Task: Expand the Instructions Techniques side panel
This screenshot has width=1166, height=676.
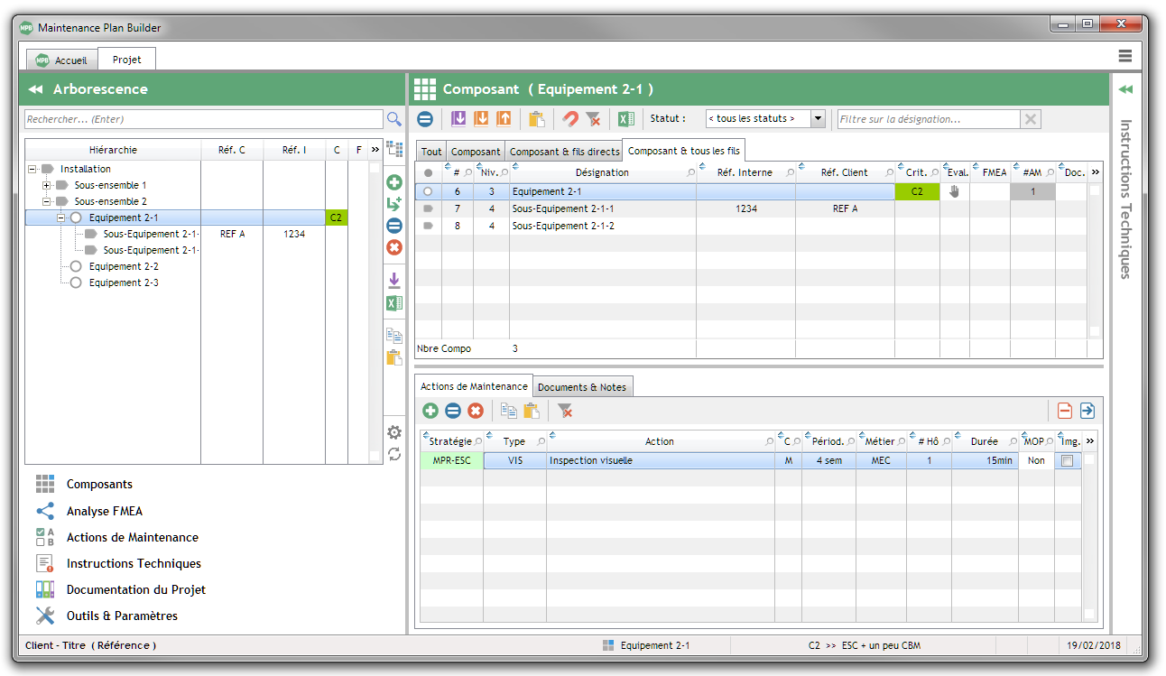Action: click(1125, 89)
